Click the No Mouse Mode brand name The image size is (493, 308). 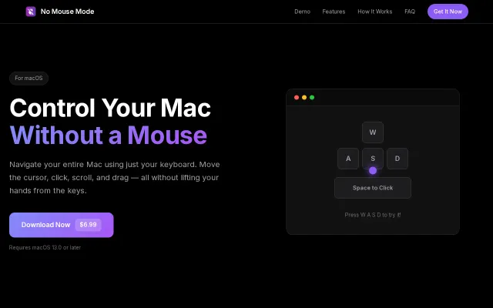click(67, 12)
